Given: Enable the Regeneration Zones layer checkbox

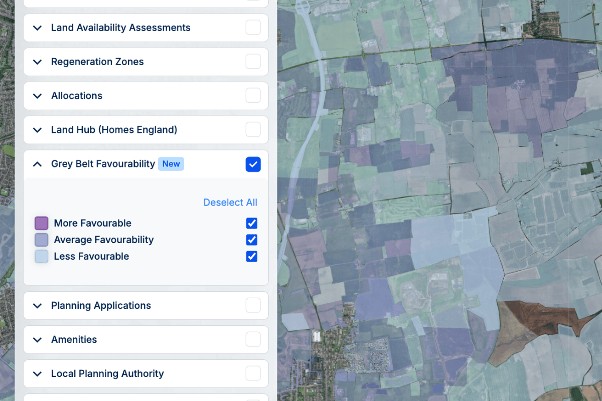Looking at the screenshot, I should click(x=253, y=62).
